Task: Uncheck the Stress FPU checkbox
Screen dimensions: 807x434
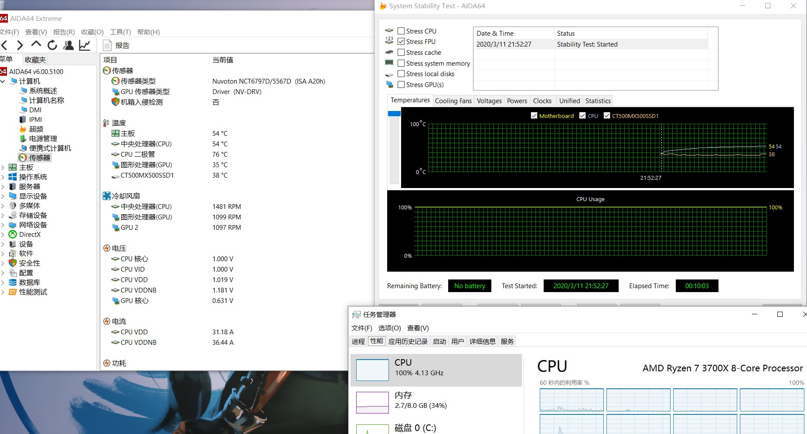Action: [x=401, y=41]
